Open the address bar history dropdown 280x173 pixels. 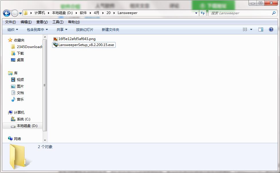click(196, 13)
